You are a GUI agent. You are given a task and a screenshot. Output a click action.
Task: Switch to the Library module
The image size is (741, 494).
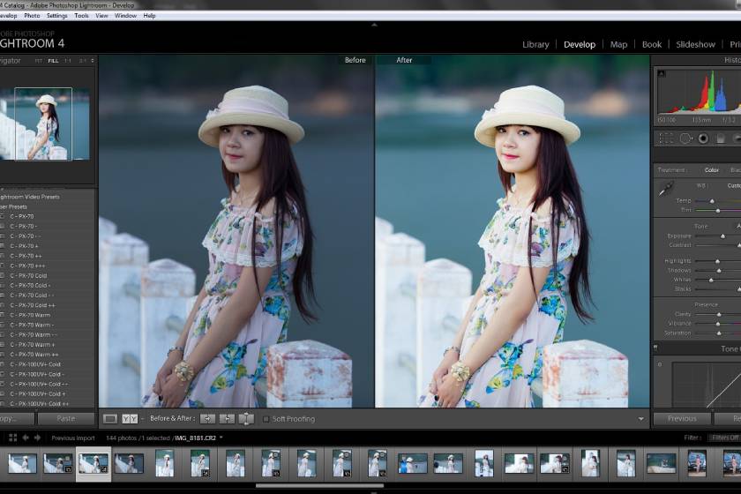click(535, 44)
